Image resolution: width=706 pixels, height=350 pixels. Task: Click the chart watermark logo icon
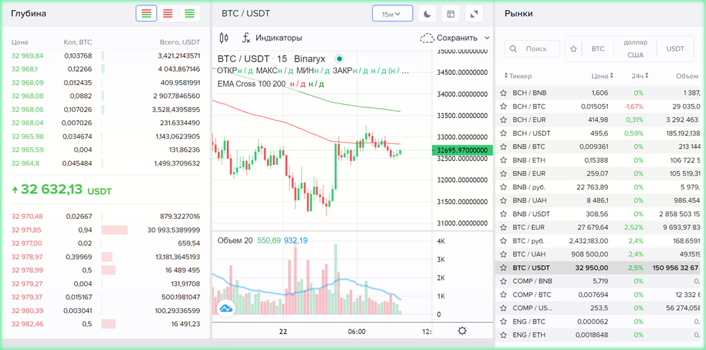tap(226, 308)
